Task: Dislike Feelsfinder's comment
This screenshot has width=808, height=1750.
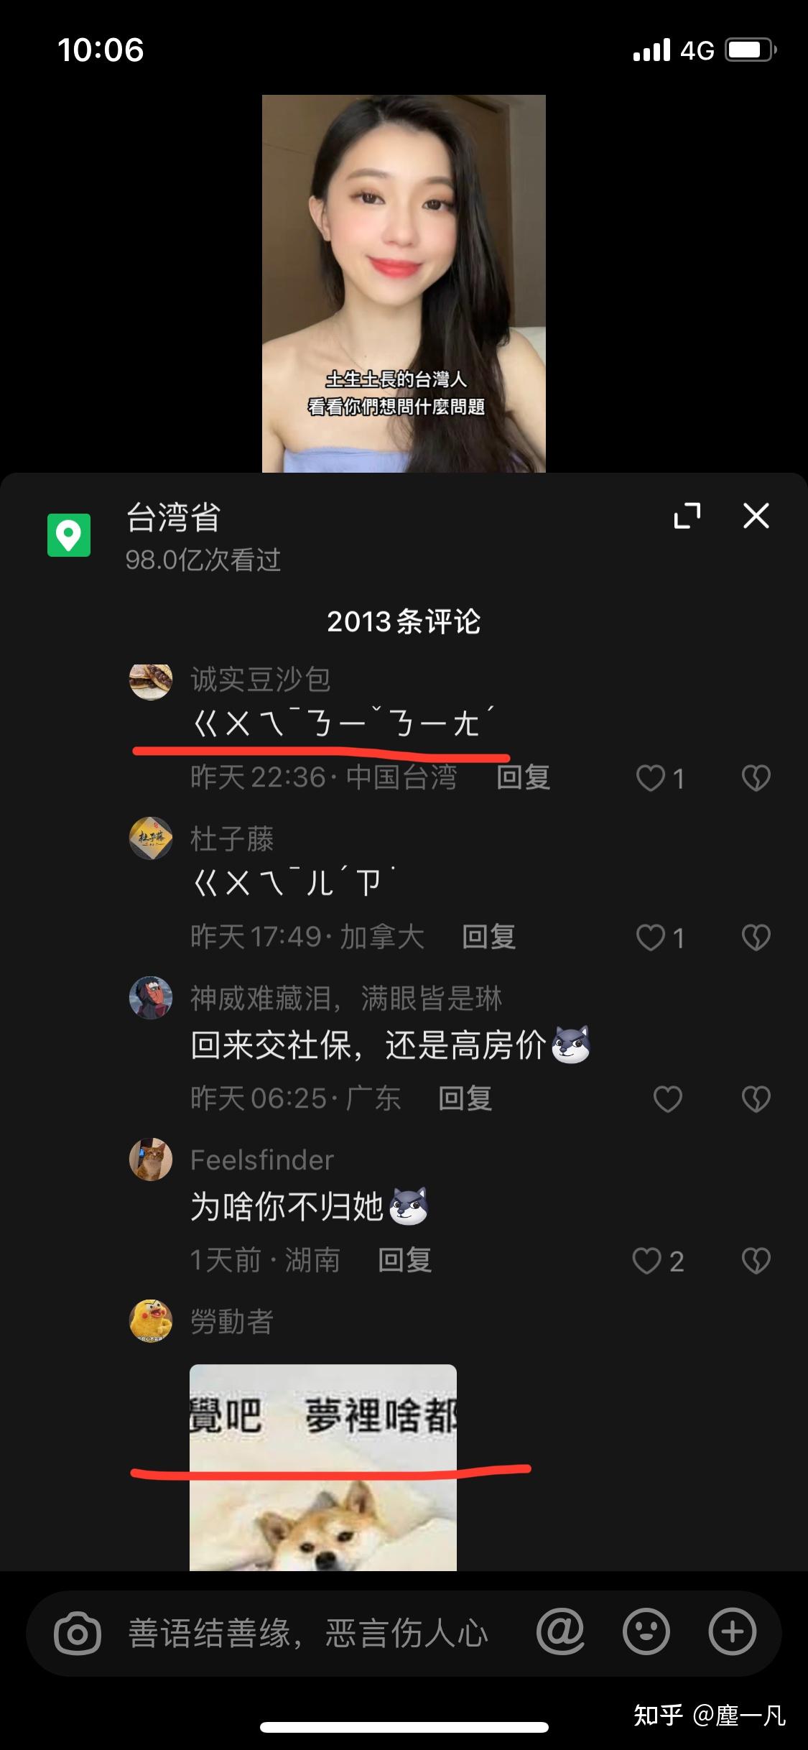Action: [756, 1261]
